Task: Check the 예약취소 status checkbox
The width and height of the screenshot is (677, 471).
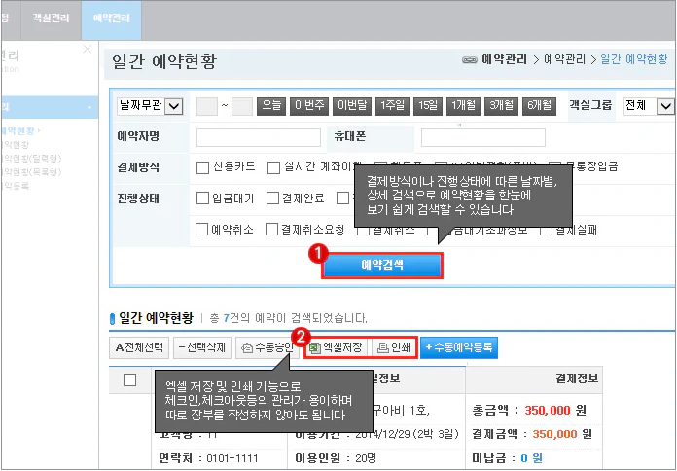Action: pyautogui.click(x=201, y=229)
